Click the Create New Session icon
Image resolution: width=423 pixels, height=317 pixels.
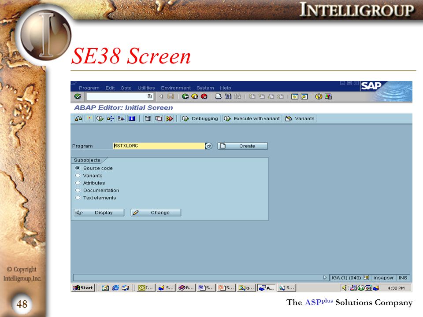click(295, 96)
